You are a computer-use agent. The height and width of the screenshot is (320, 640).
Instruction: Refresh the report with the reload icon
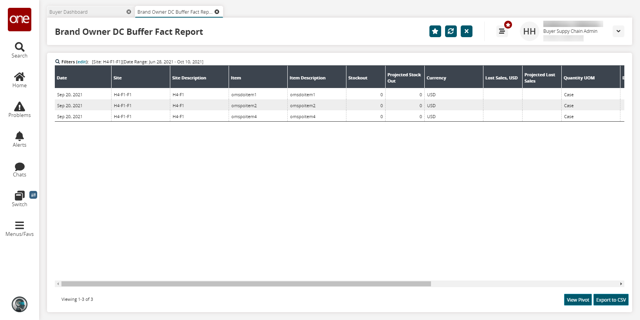click(x=451, y=31)
